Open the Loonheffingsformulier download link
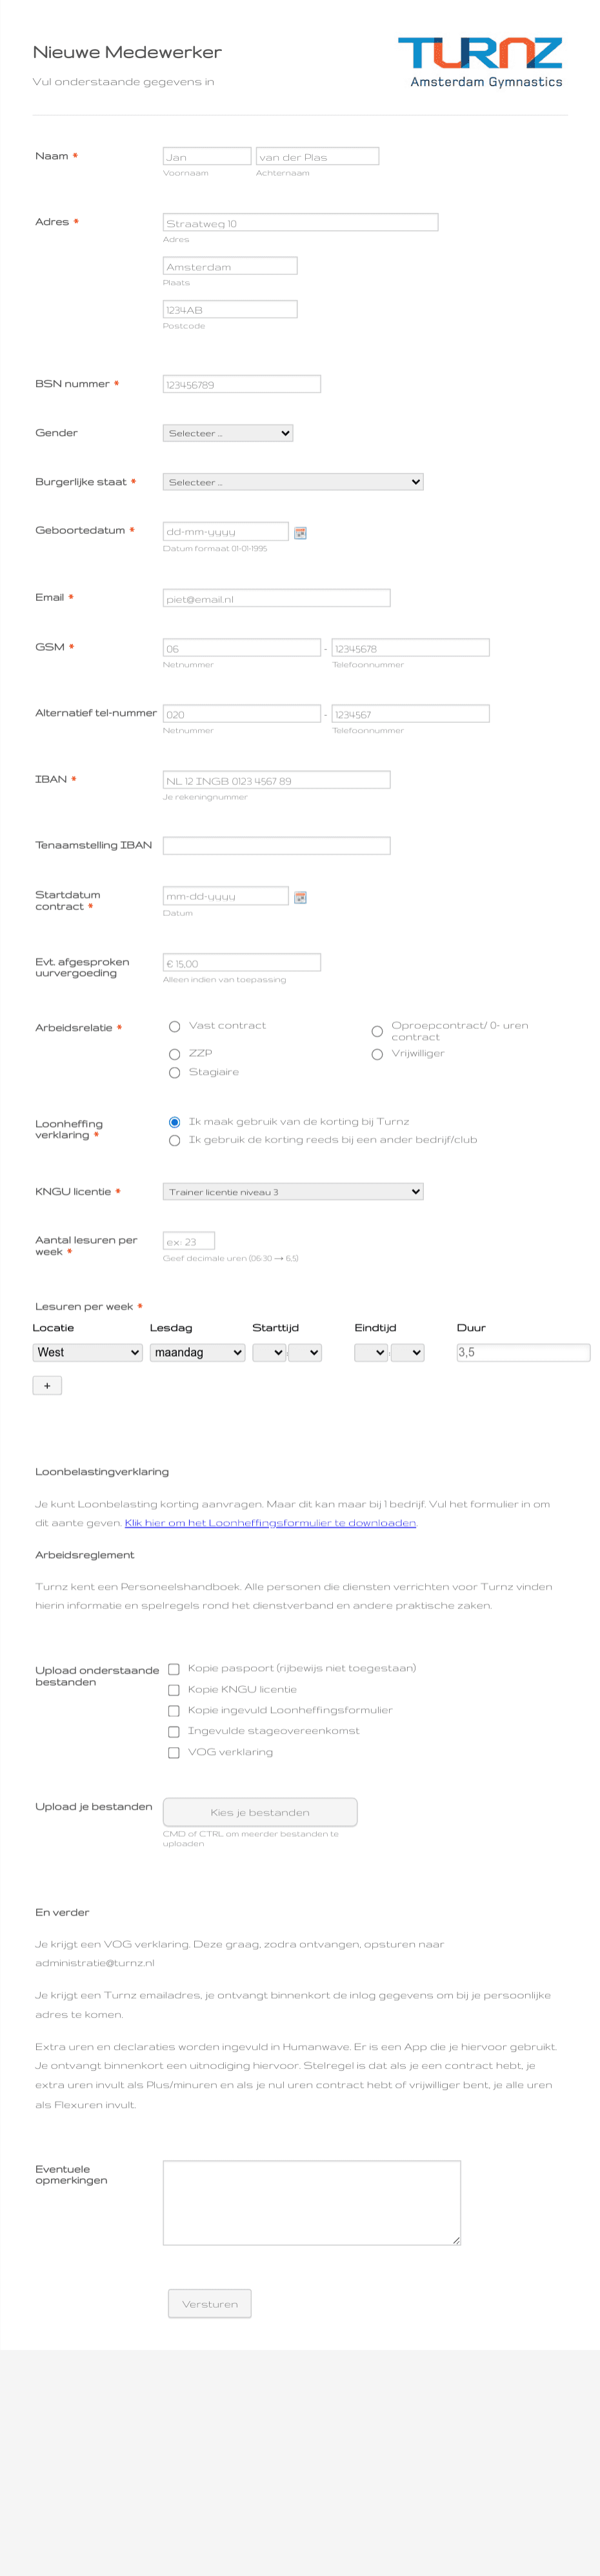The height and width of the screenshot is (2576, 600). (x=270, y=1522)
